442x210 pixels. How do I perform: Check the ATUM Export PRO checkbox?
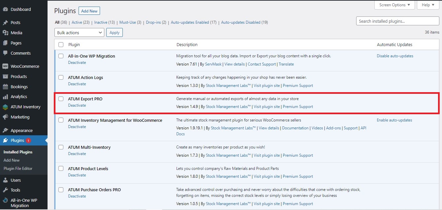(x=61, y=99)
